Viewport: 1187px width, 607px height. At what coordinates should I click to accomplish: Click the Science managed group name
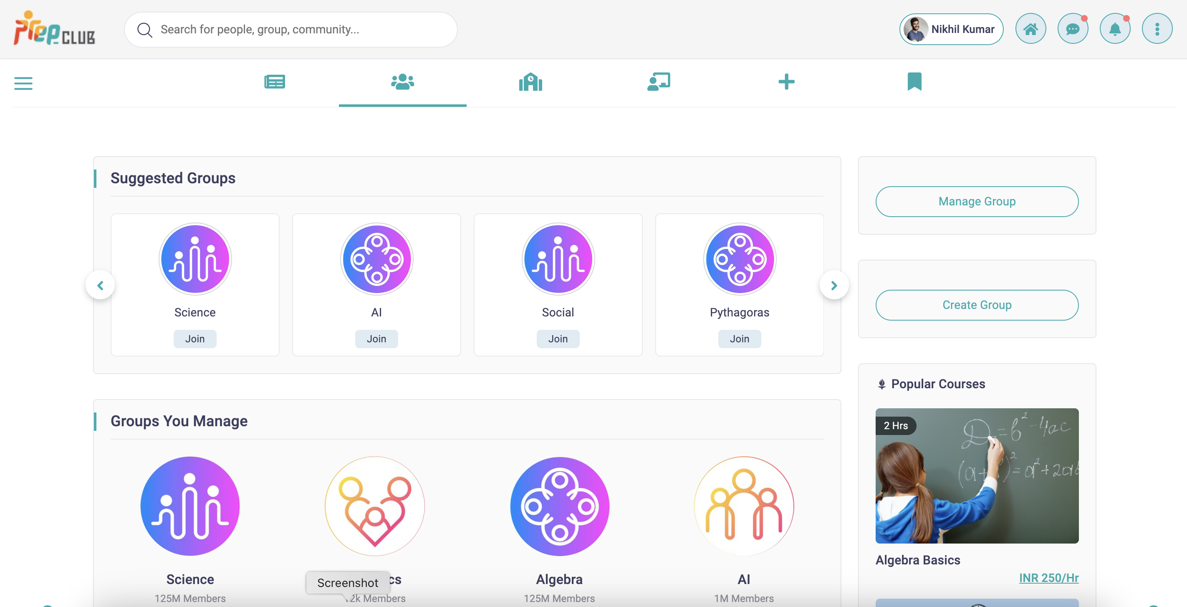click(x=190, y=579)
